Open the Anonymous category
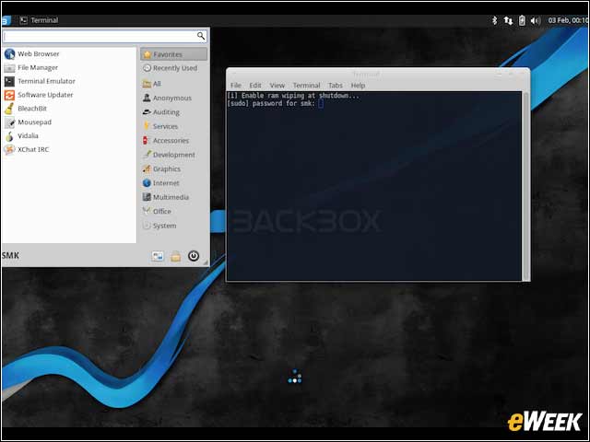This screenshot has height=442, width=590. point(174,98)
